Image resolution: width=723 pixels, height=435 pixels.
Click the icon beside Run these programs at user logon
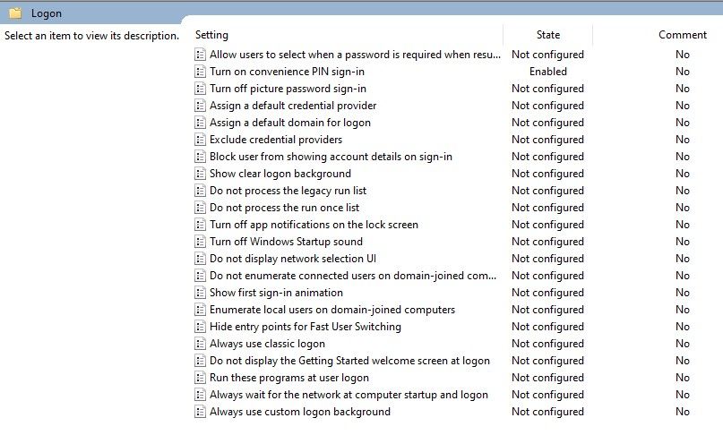pos(200,378)
